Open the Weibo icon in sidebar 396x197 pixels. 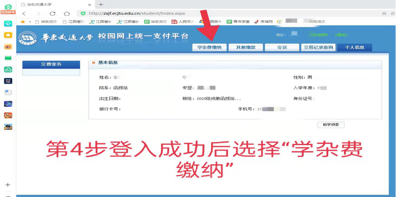coord(8,46)
